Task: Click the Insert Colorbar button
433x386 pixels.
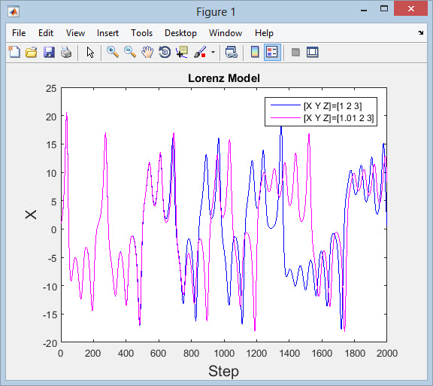Action: pyautogui.click(x=255, y=52)
